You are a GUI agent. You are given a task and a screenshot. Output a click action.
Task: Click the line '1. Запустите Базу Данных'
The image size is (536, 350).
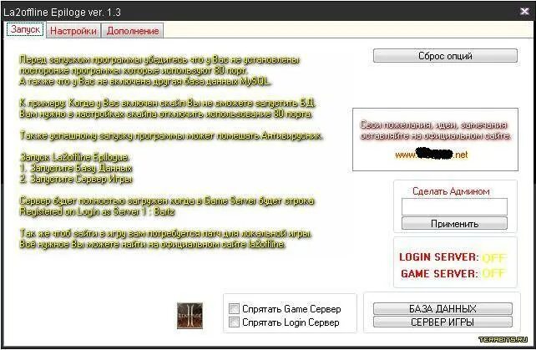[x=76, y=168]
